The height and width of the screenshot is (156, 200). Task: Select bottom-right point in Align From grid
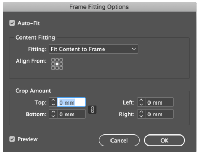click(x=61, y=68)
